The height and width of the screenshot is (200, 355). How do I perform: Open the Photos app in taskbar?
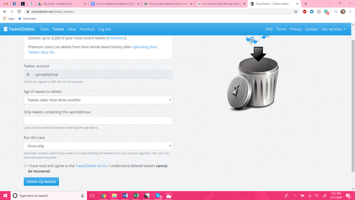click(x=169, y=196)
